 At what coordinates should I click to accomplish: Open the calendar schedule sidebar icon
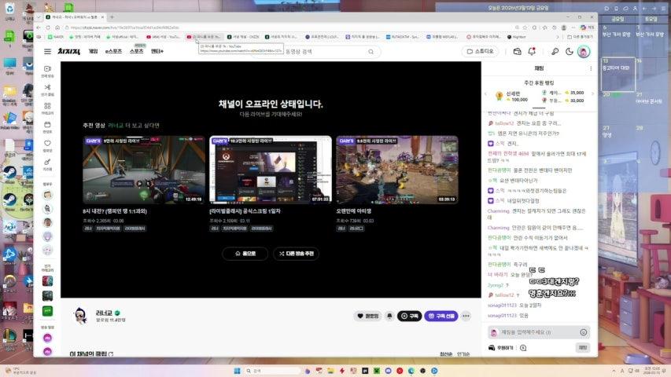tap(47, 127)
